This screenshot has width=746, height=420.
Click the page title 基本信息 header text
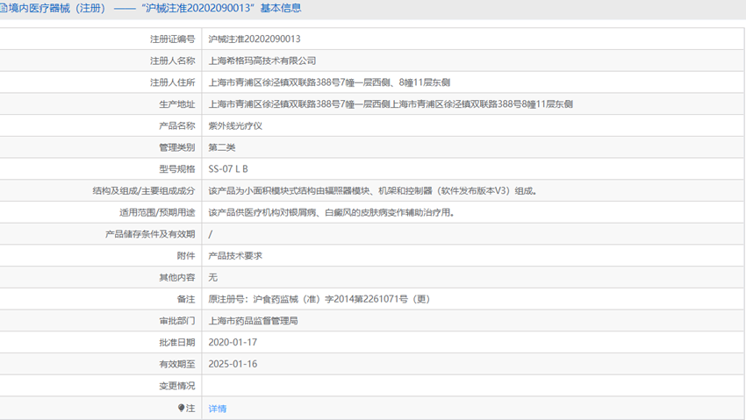(281, 8)
